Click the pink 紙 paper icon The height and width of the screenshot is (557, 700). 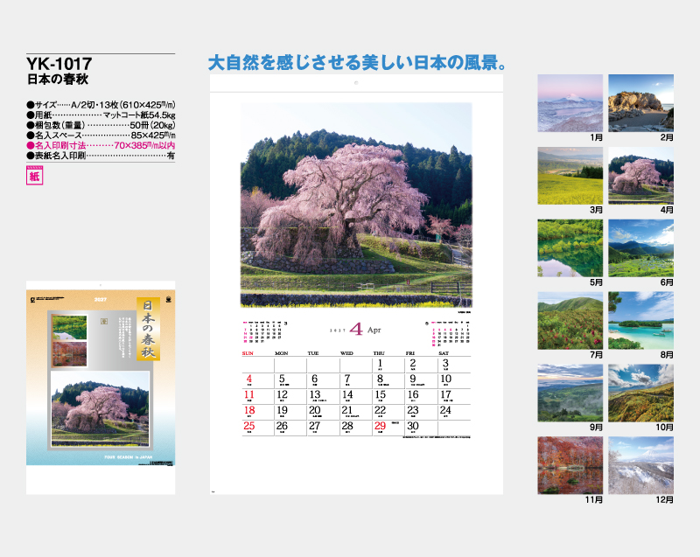(34, 175)
